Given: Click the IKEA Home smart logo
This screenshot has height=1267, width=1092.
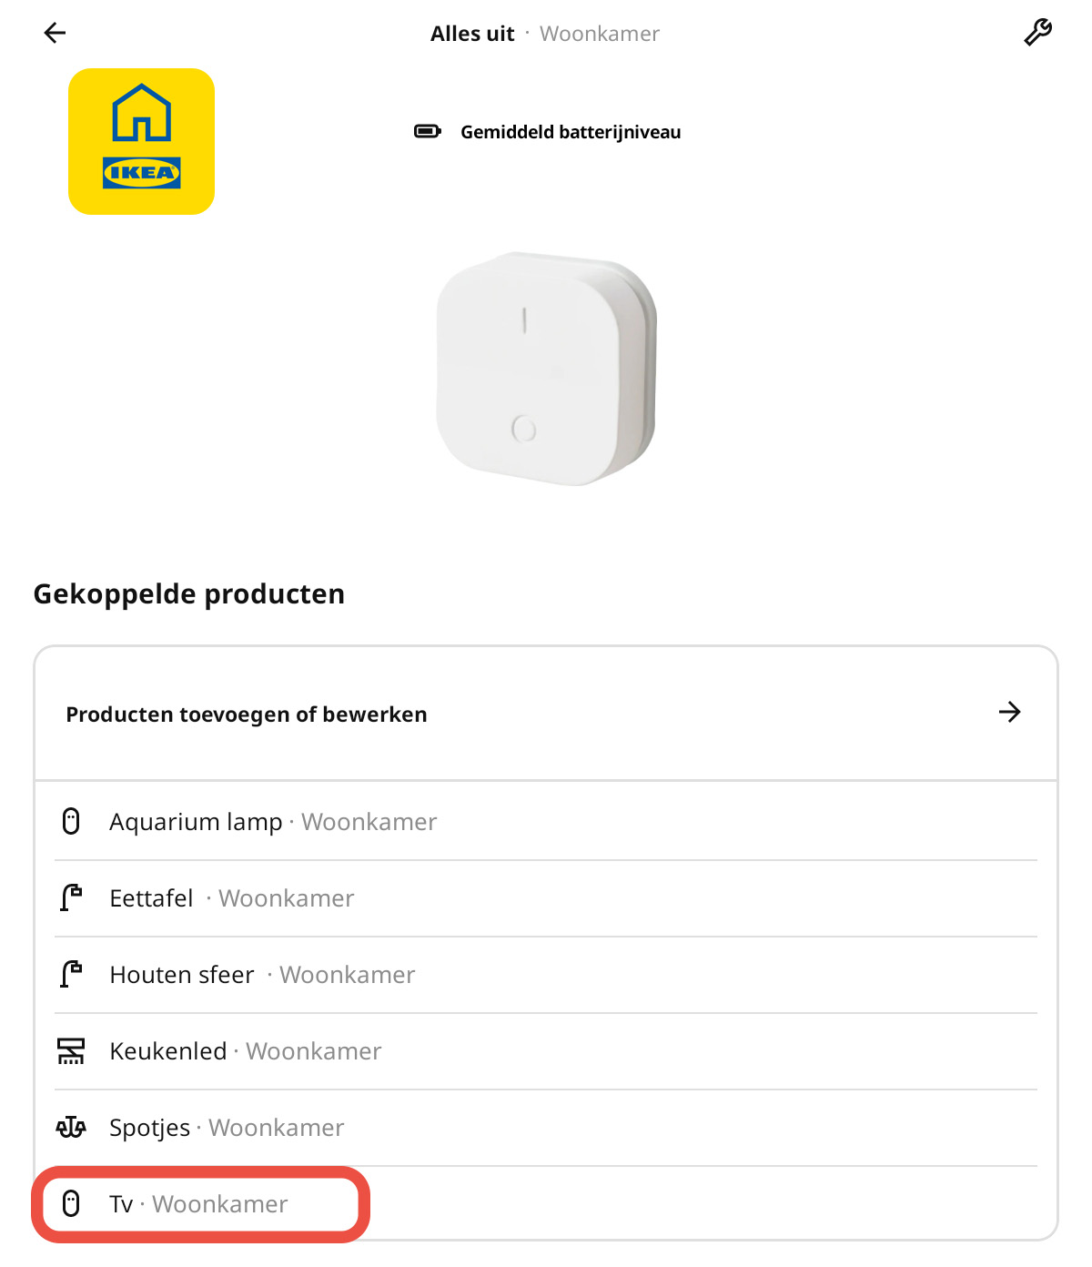Looking at the screenshot, I should [x=140, y=140].
